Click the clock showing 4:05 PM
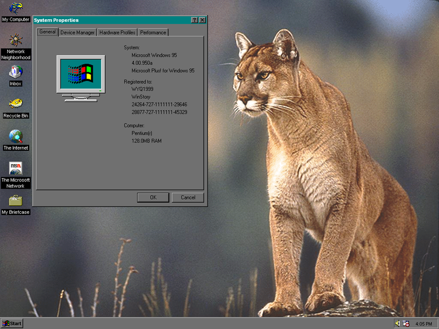 (423, 323)
